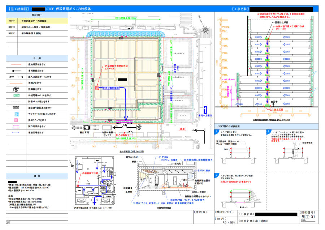
Task: Click the red 歩道 label box
Action: [182, 129]
